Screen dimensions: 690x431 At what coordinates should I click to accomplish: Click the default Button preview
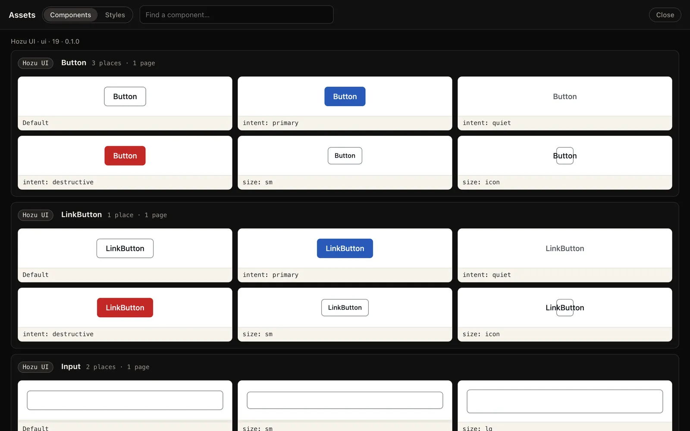click(x=125, y=97)
